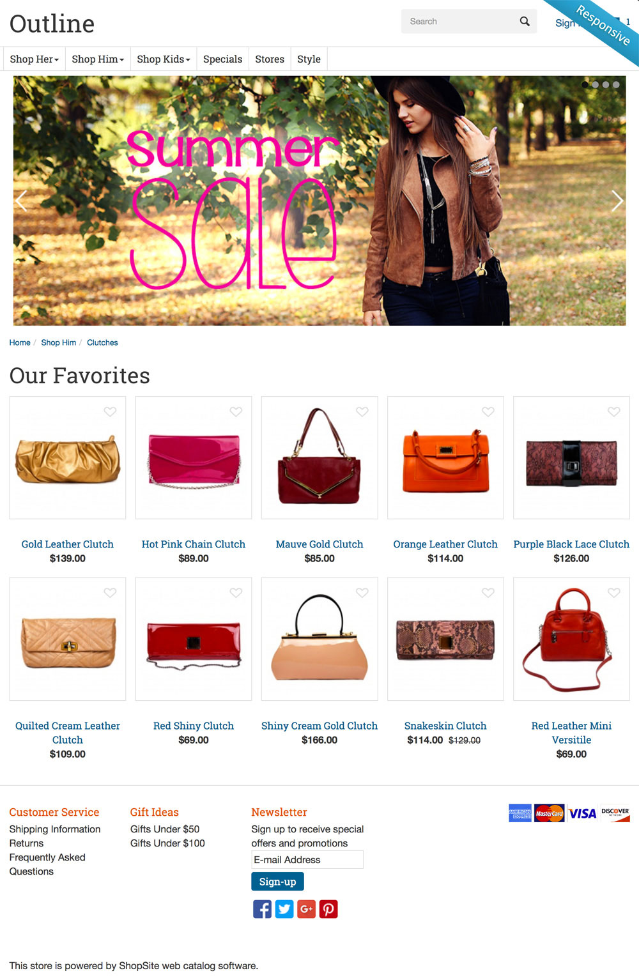Open the Shipping Information link
Image resolution: width=639 pixels, height=980 pixels.
point(55,829)
